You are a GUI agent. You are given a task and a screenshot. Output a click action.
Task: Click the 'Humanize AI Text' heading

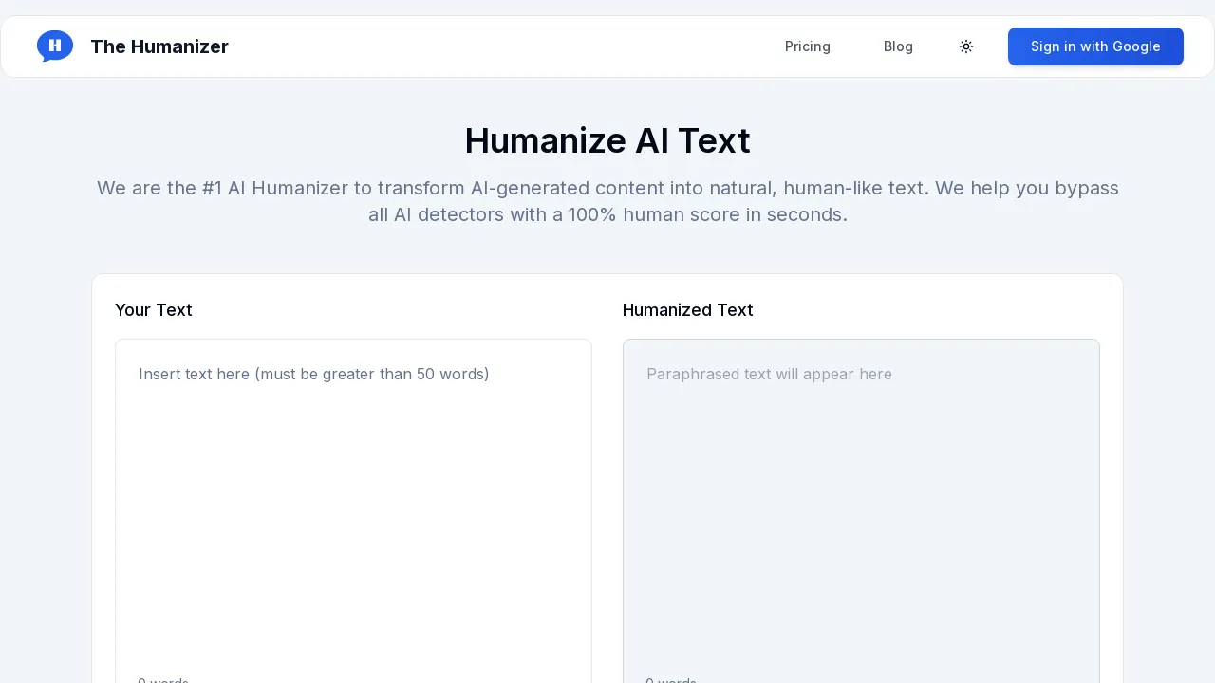coord(607,140)
